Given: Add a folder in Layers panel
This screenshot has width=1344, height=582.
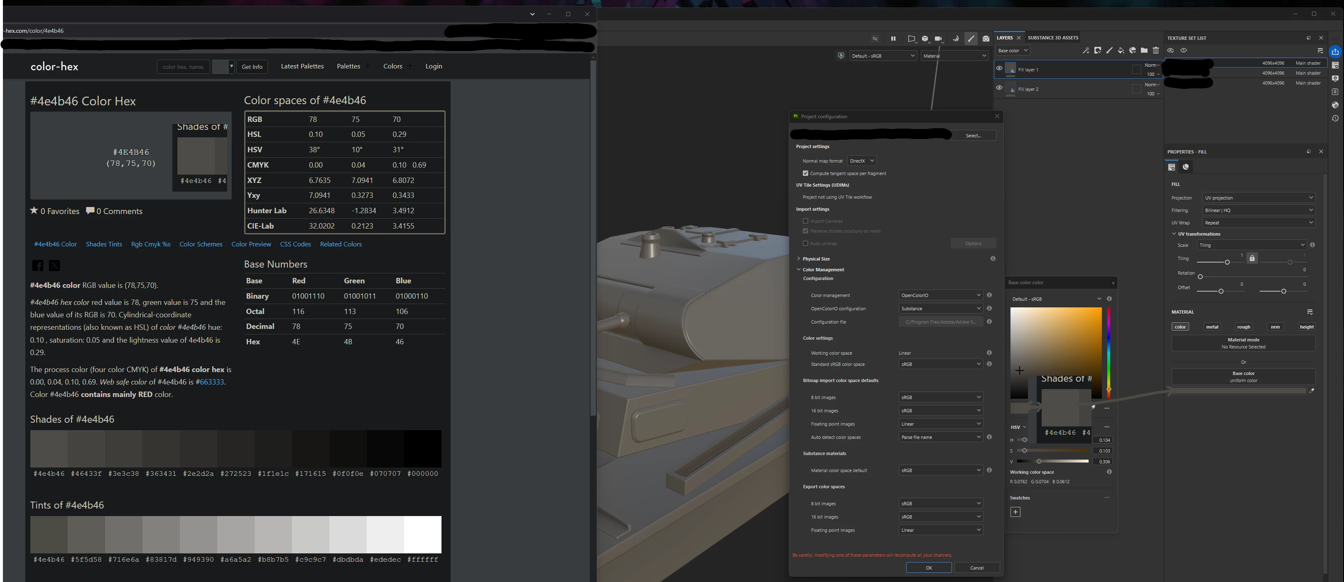Looking at the screenshot, I should 1144,51.
